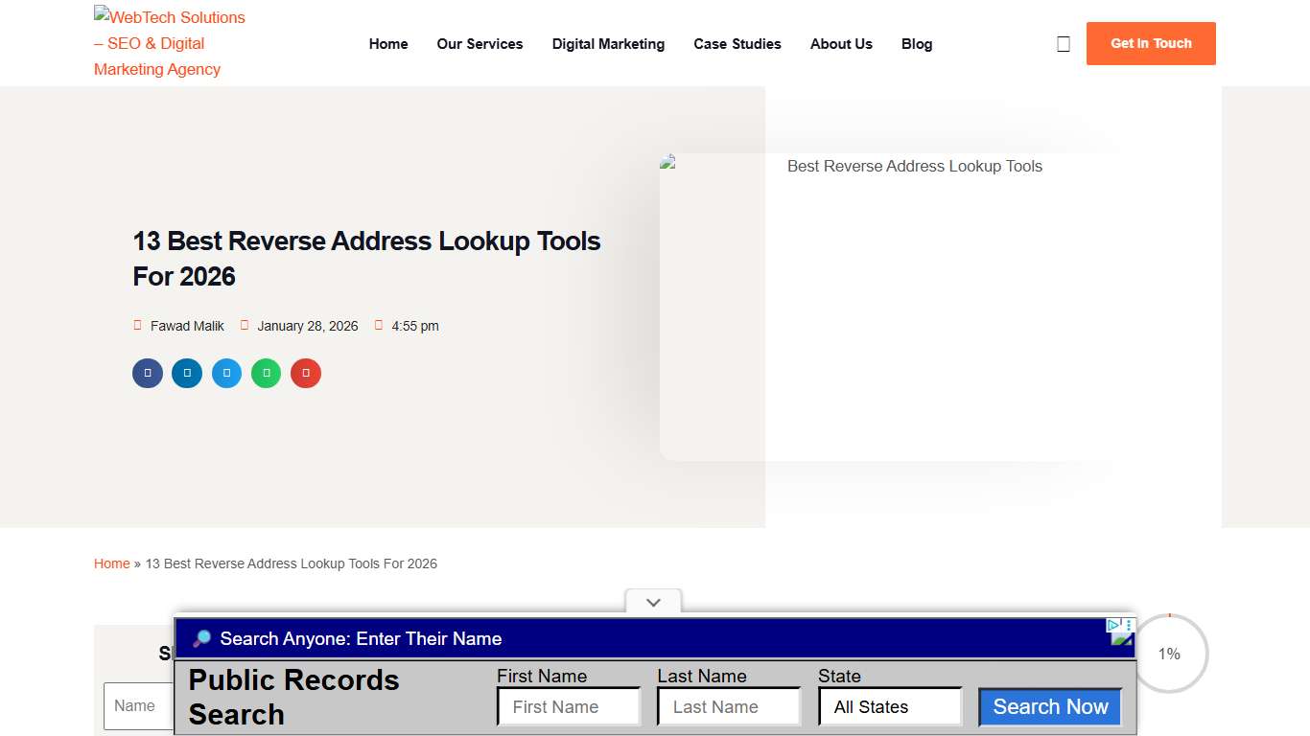Open the All States dropdown
The height and width of the screenshot is (736, 1310).
pos(889,706)
